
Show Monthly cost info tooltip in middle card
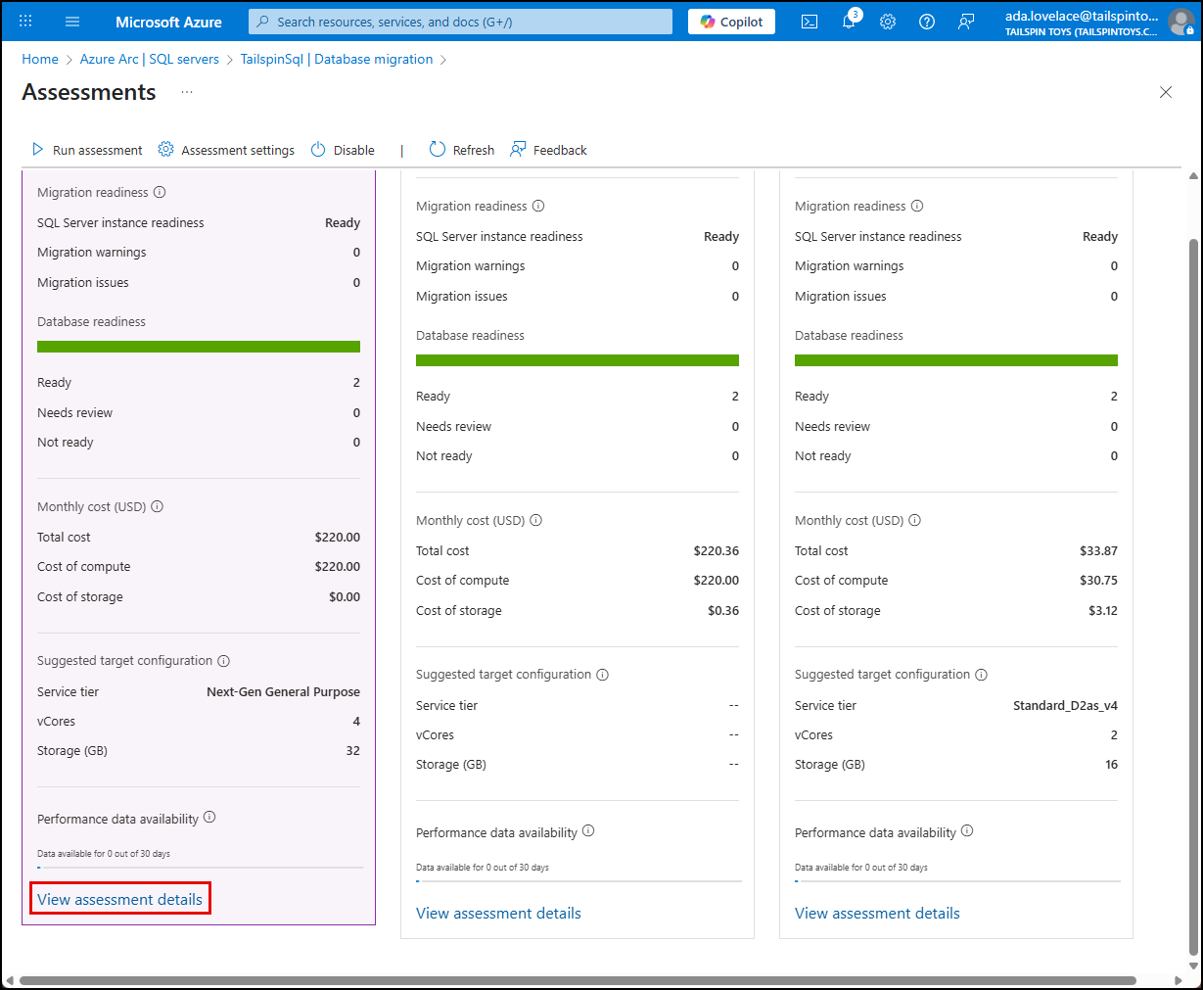point(535,520)
